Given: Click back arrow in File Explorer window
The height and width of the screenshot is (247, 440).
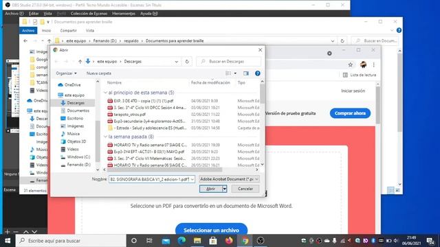Looking at the screenshot, I should pos(25,41).
